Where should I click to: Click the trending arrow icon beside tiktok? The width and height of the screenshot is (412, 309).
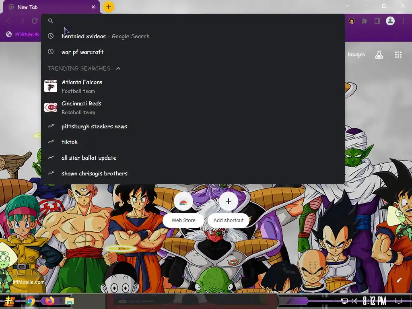click(51, 142)
